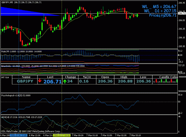Click the Psychological-v1.0(25) indicator label
The width and height of the screenshot is (186, 137).
pos(16,95)
